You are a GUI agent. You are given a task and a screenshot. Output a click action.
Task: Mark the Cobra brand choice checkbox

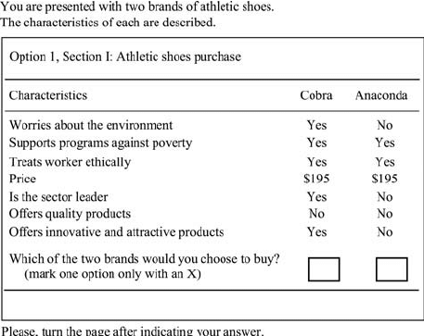tap(324, 269)
